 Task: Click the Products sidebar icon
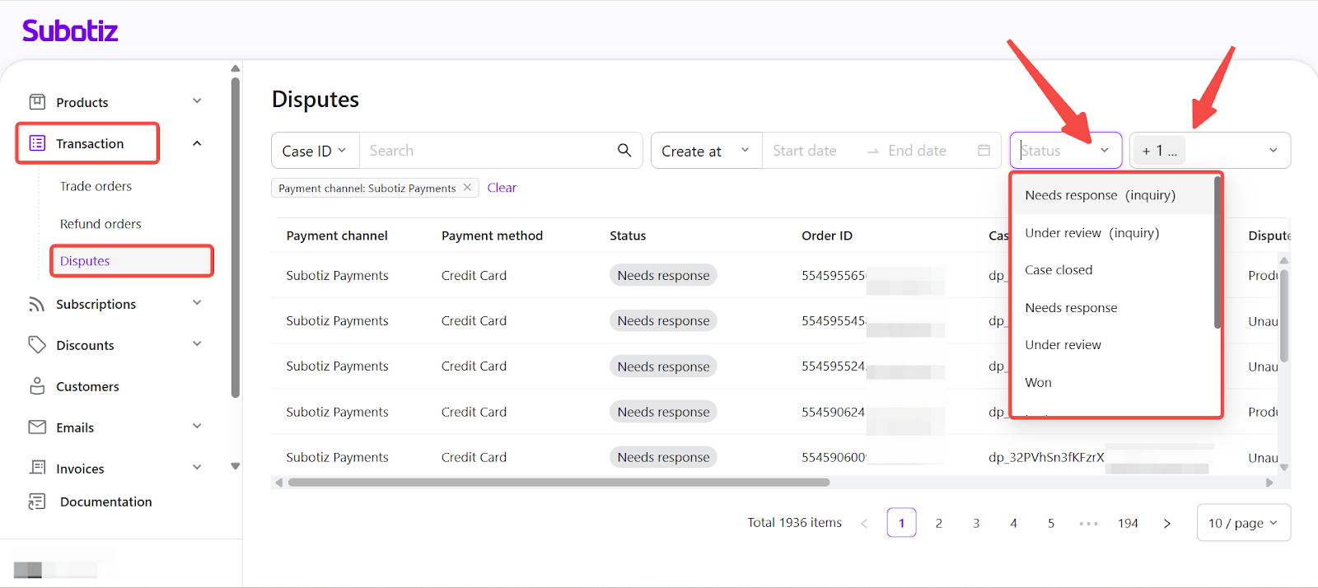point(37,102)
